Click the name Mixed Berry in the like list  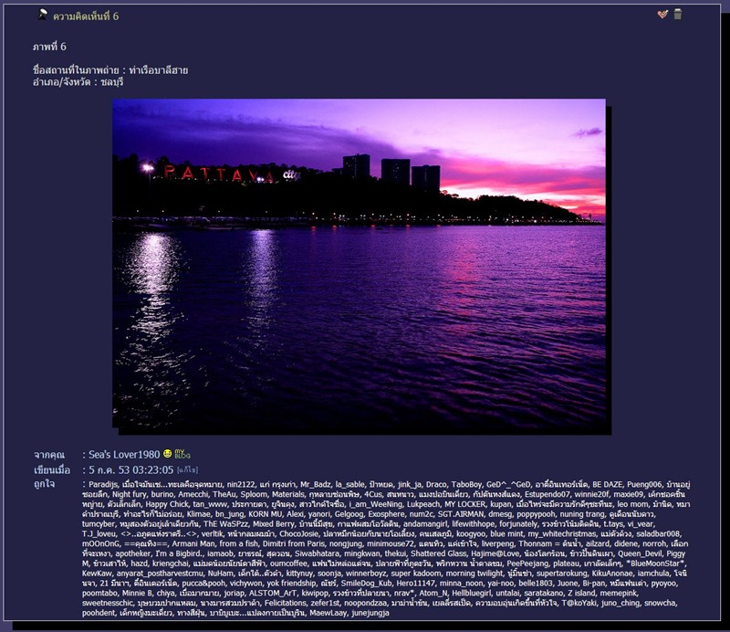tap(274, 524)
